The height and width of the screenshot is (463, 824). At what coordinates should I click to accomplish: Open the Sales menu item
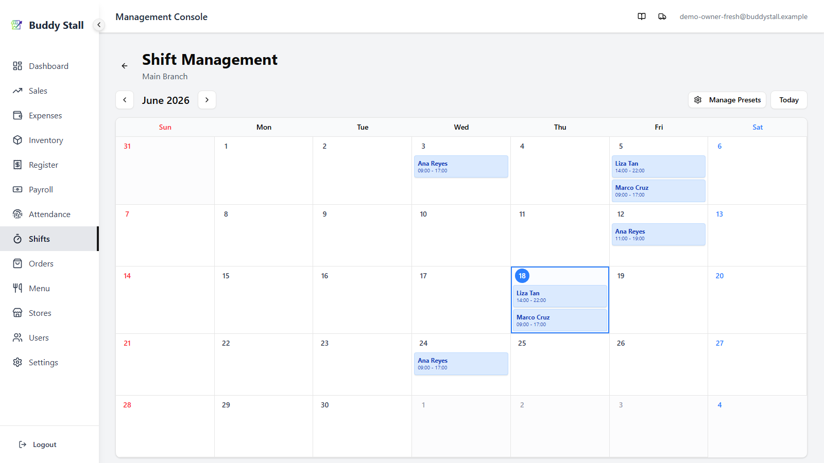pyautogui.click(x=49, y=91)
